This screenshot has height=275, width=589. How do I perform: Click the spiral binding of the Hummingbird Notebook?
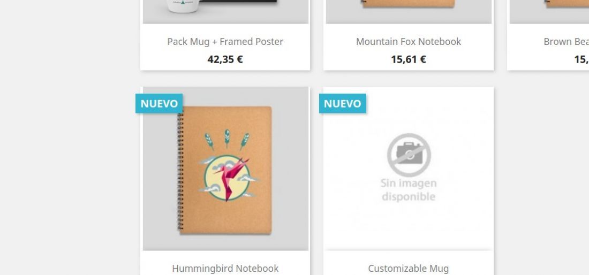(x=180, y=171)
